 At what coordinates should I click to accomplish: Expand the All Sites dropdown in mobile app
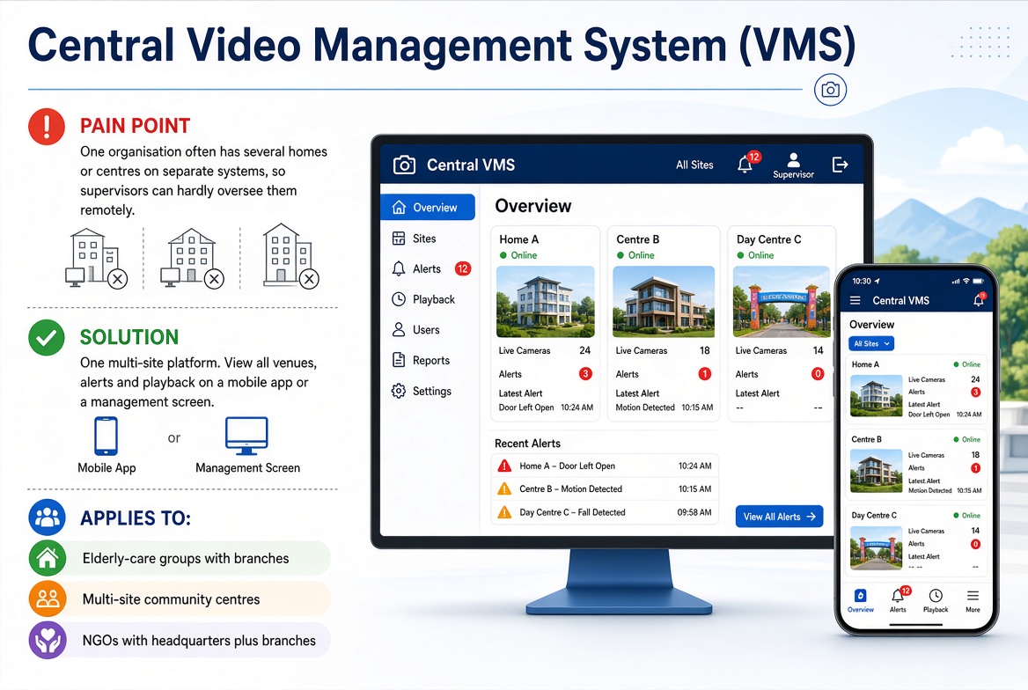pyautogui.click(x=871, y=344)
